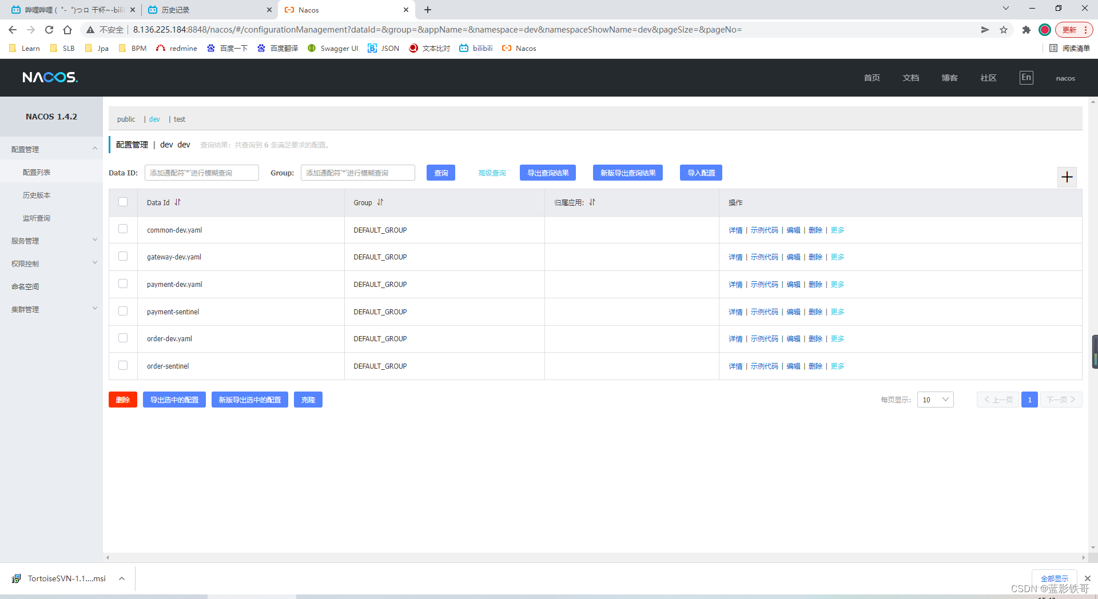Click the Data Id sort arrows icon
This screenshot has width=1098, height=599.
177,202
